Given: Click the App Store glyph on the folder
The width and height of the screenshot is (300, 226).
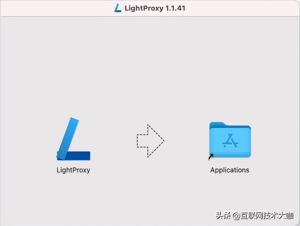Looking at the screenshot, I should coord(230,141).
